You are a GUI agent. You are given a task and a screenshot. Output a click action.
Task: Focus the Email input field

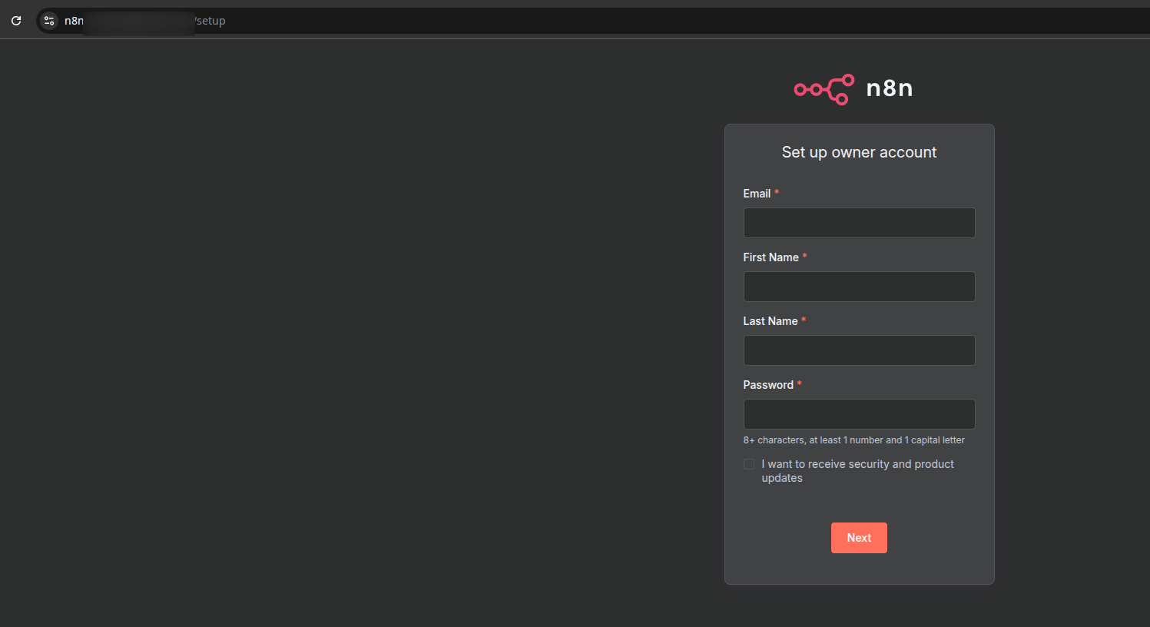point(859,223)
